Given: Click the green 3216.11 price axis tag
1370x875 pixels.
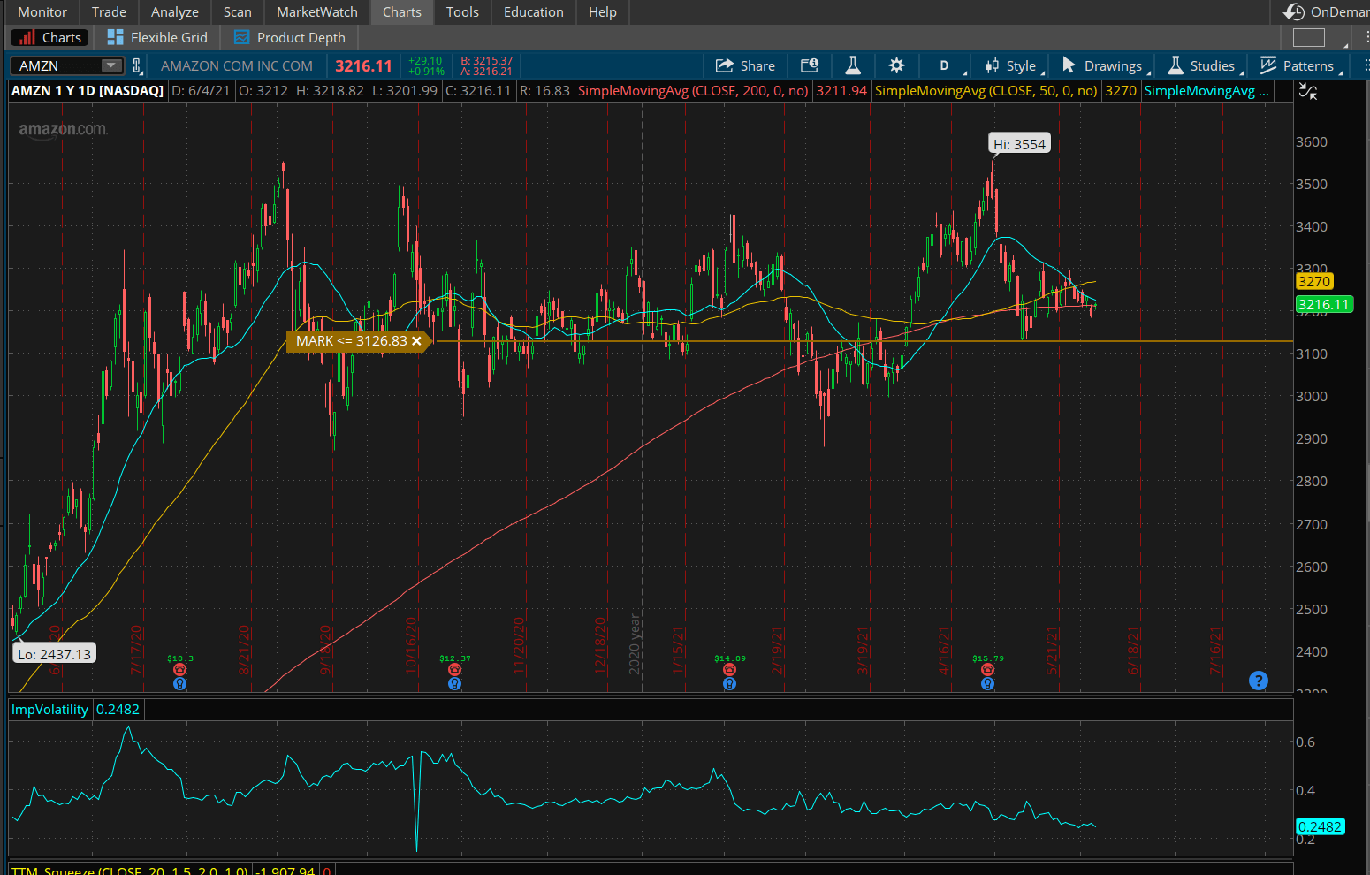Looking at the screenshot, I should coord(1324,305).
